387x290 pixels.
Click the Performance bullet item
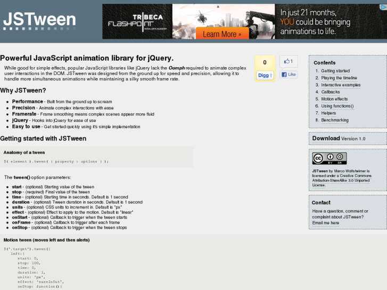62,102
